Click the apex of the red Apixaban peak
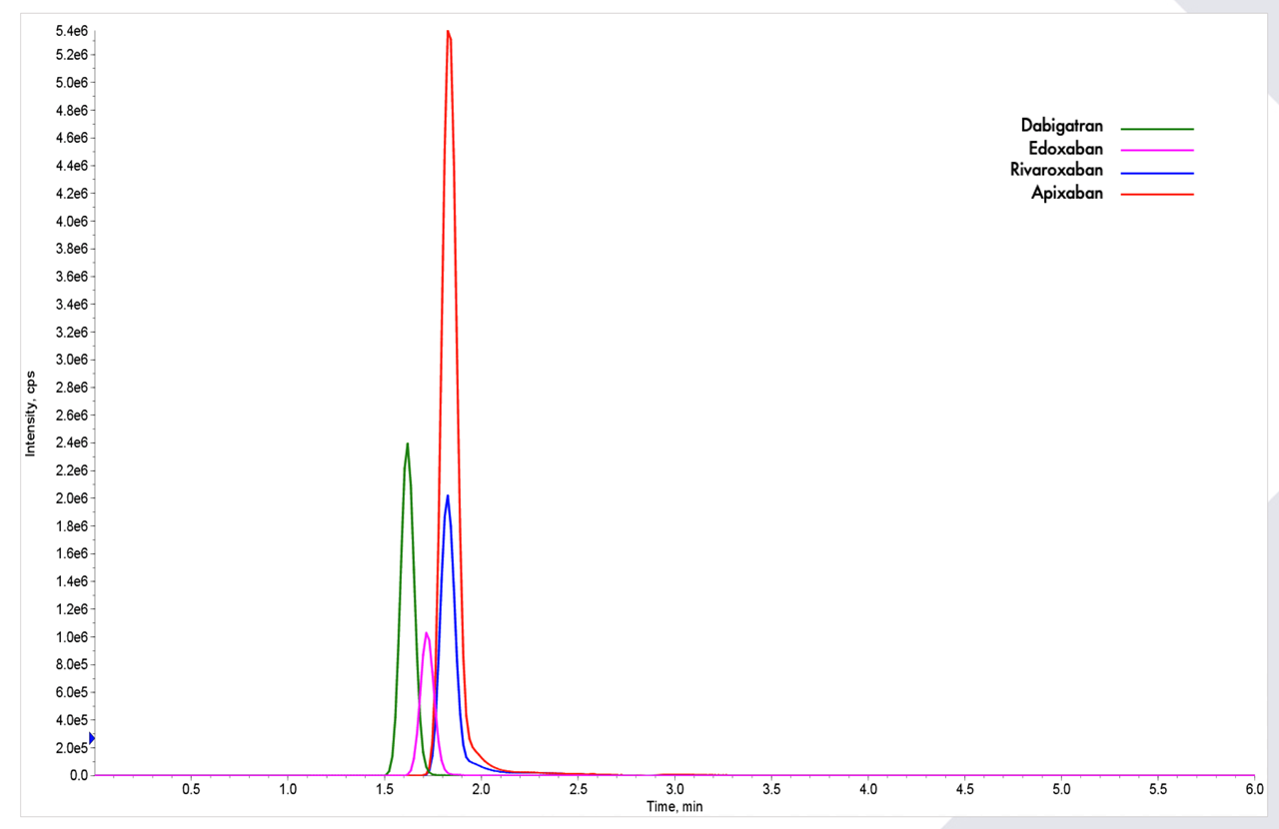This screenshot has height=829, width=1279. point(448,31)
